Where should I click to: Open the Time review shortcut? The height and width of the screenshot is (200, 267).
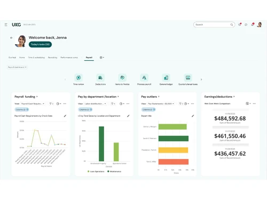click(x=78, y=79)
